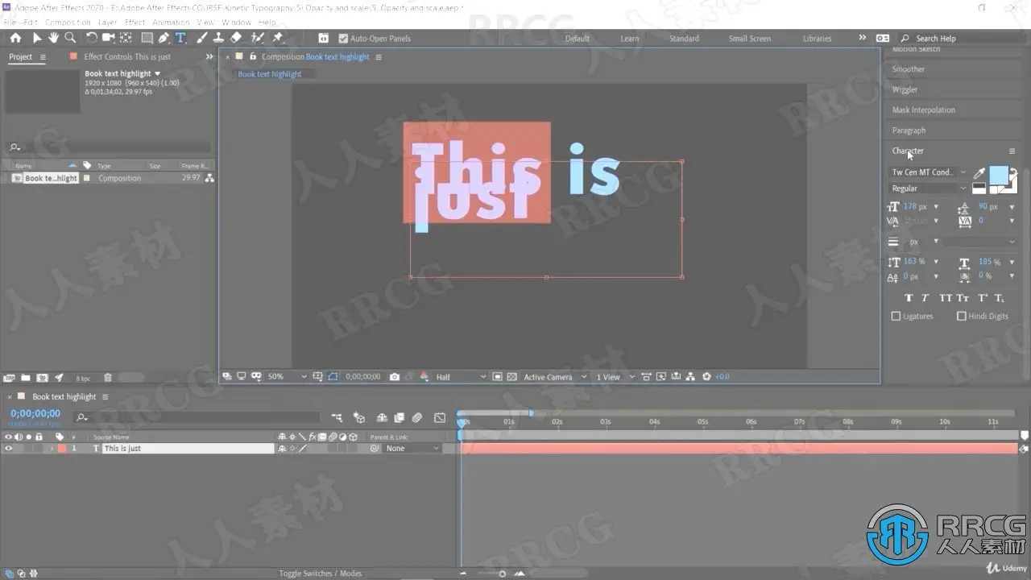
Task: Select the Puppet Pin tool
Action: pyautogui.click(x=278, y=38)
